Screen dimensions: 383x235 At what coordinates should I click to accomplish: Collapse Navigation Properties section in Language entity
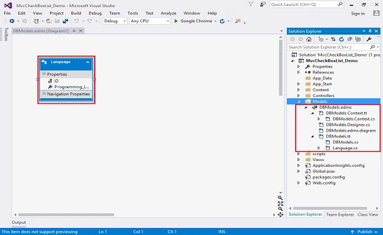click(44, 93)
